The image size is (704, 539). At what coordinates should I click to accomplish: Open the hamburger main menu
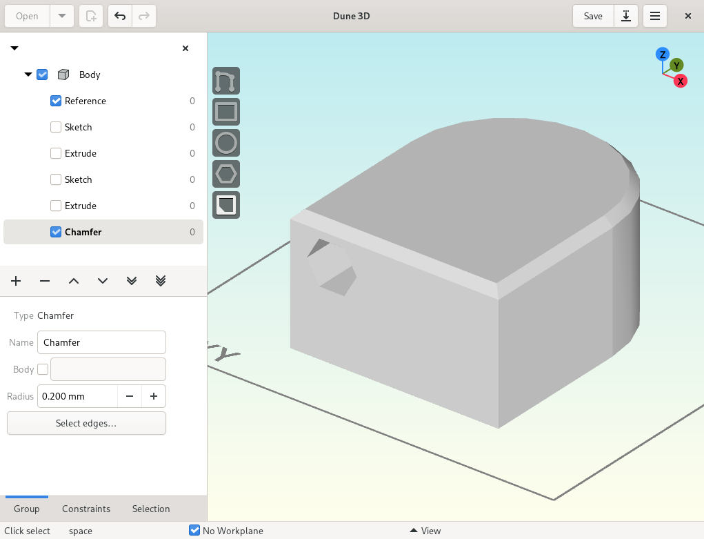[x=655, y=16]
